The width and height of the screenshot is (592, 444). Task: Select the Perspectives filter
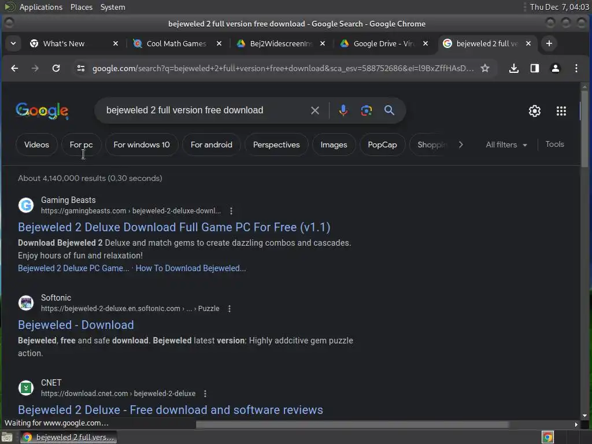coord(276,145)
